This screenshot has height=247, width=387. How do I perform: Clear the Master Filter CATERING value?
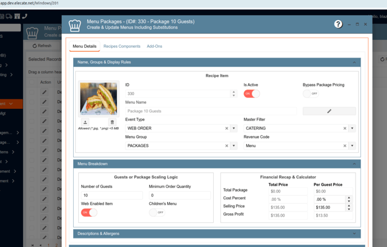[x=345, y=129]
